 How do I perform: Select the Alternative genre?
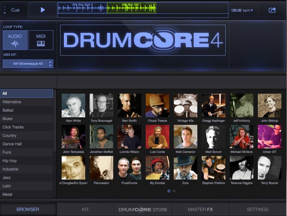click(x=27, y=102)
